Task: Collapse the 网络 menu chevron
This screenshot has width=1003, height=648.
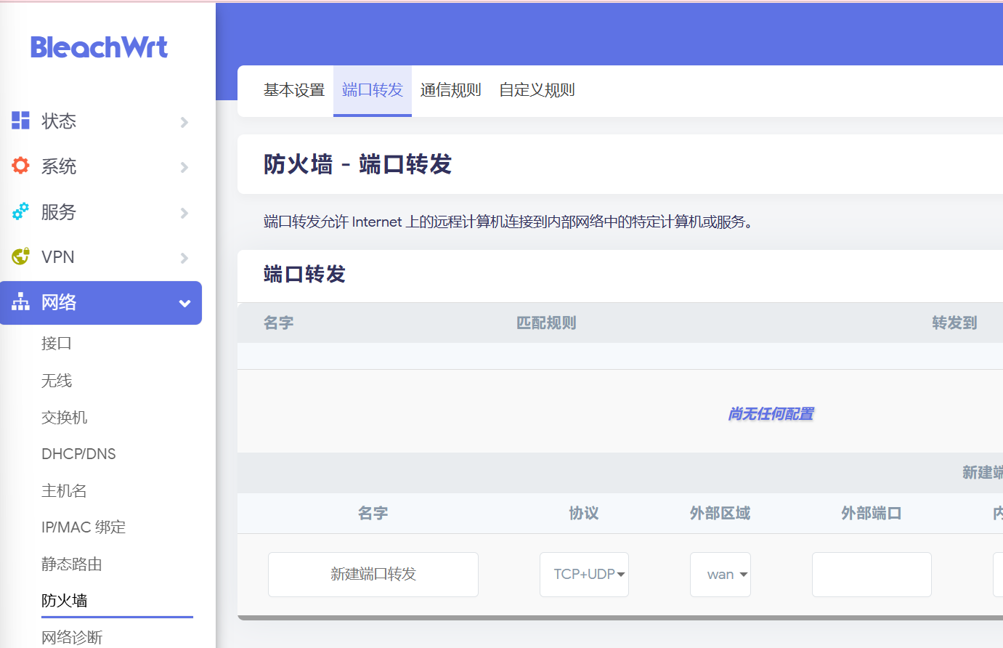Action: pos(184,303)
